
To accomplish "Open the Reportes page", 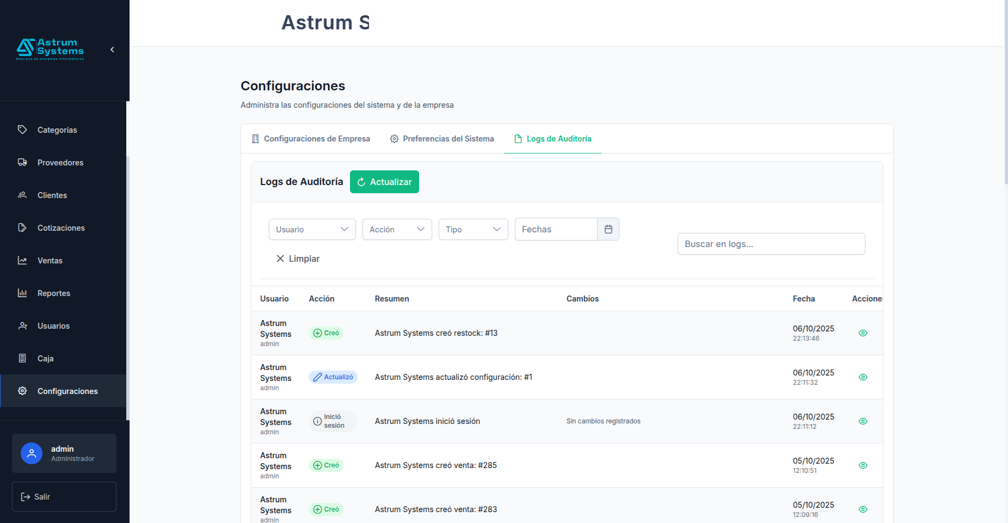I will tap(53, 293).
